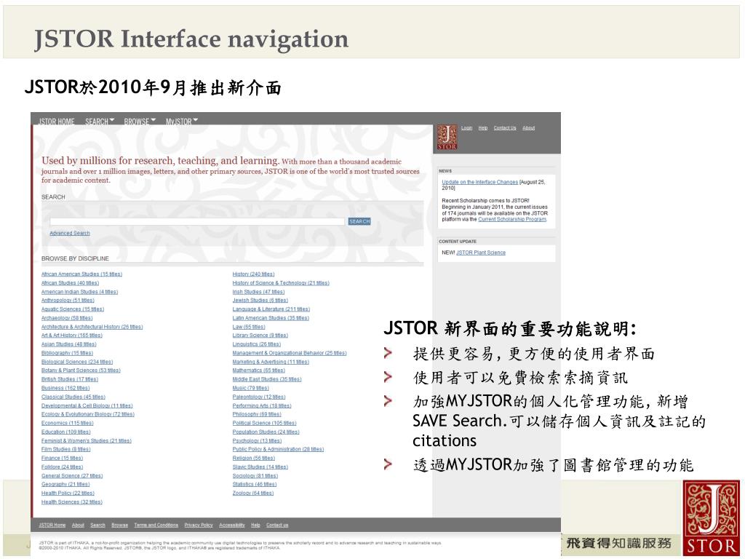Browse Business (162 titles)
Image resolution: width=745 pixels, height=559 pixels.
(x=65, y=388)
